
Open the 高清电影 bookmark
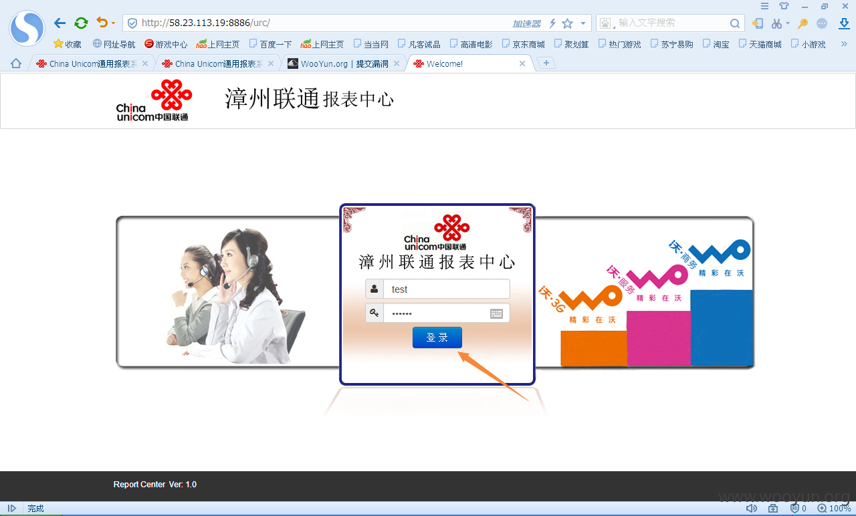tap(471, 44)
